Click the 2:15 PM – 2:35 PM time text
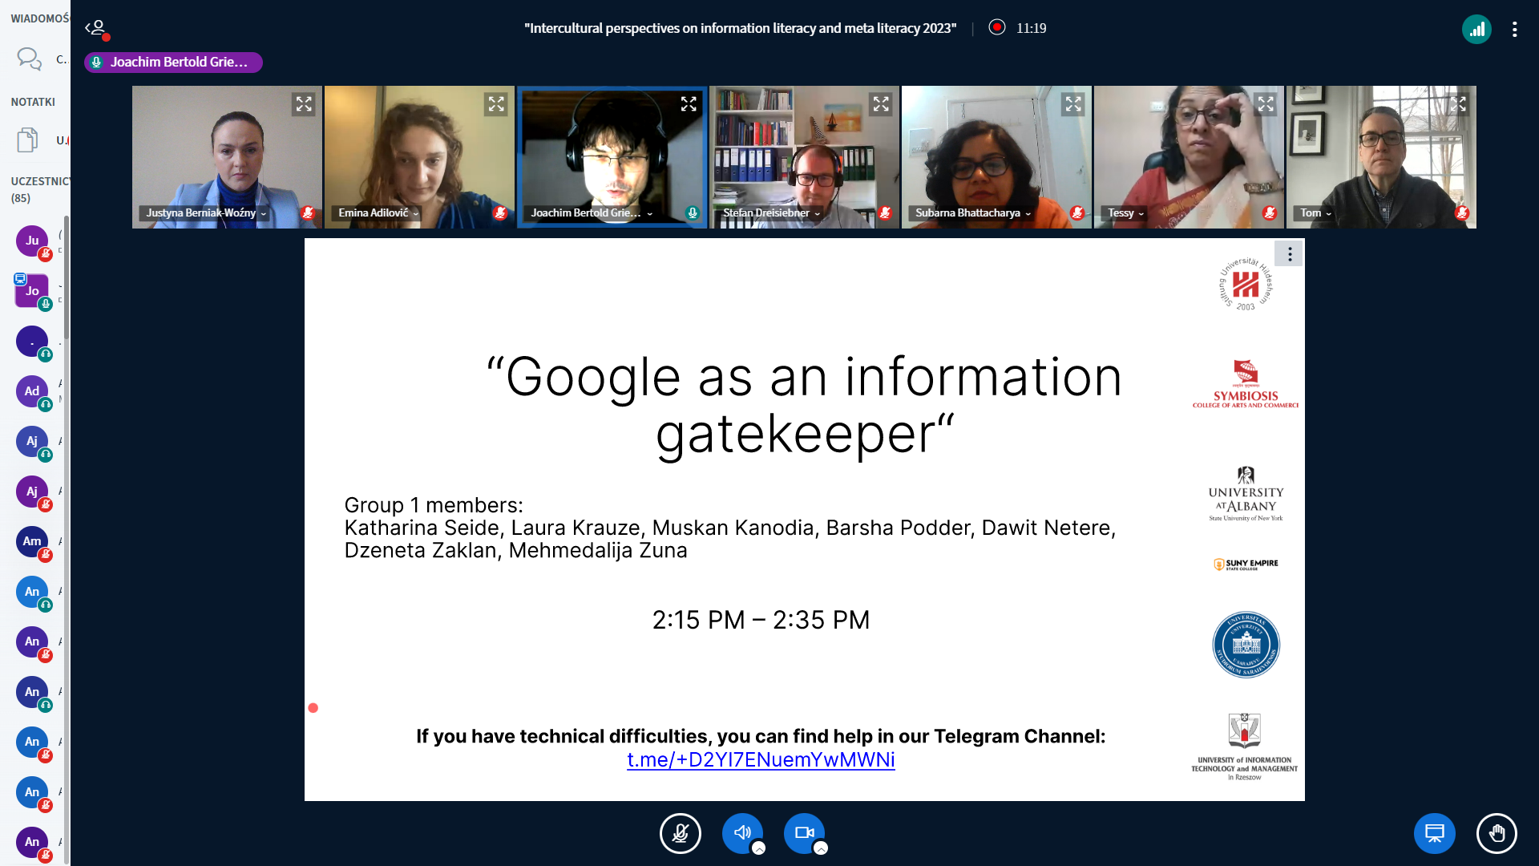 coord(761,620)
